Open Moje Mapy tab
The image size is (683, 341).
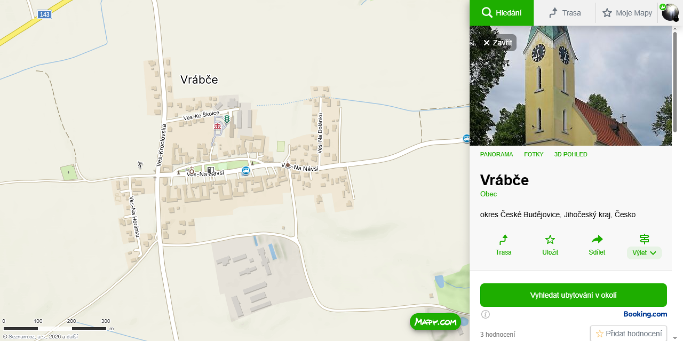(x=627, y=13)
